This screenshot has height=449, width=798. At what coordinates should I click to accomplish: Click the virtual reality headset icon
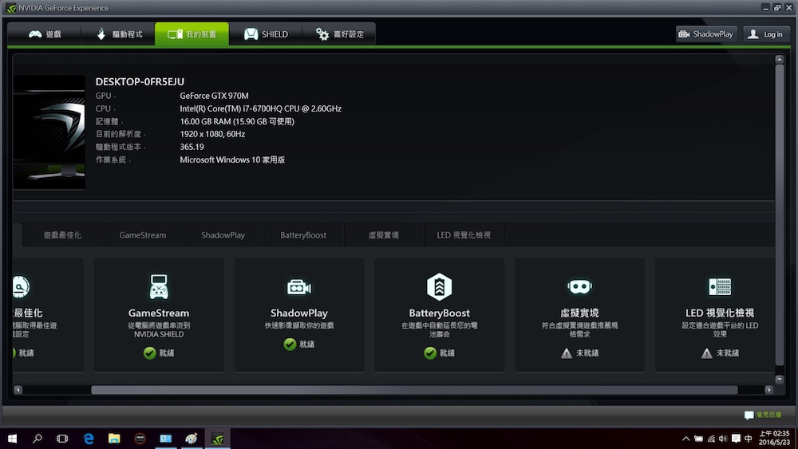click(579, 287)
